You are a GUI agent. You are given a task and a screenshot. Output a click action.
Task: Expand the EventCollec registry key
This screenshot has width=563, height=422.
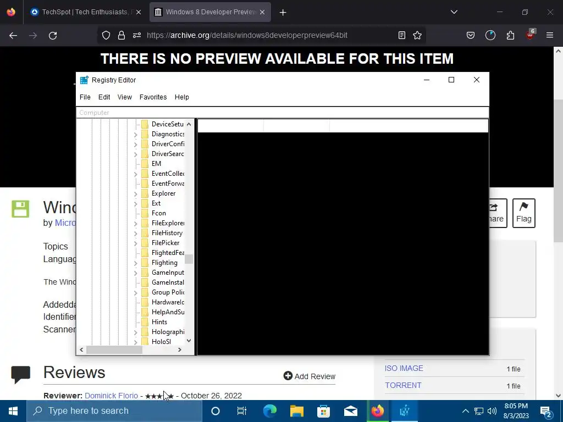[135, 174]
